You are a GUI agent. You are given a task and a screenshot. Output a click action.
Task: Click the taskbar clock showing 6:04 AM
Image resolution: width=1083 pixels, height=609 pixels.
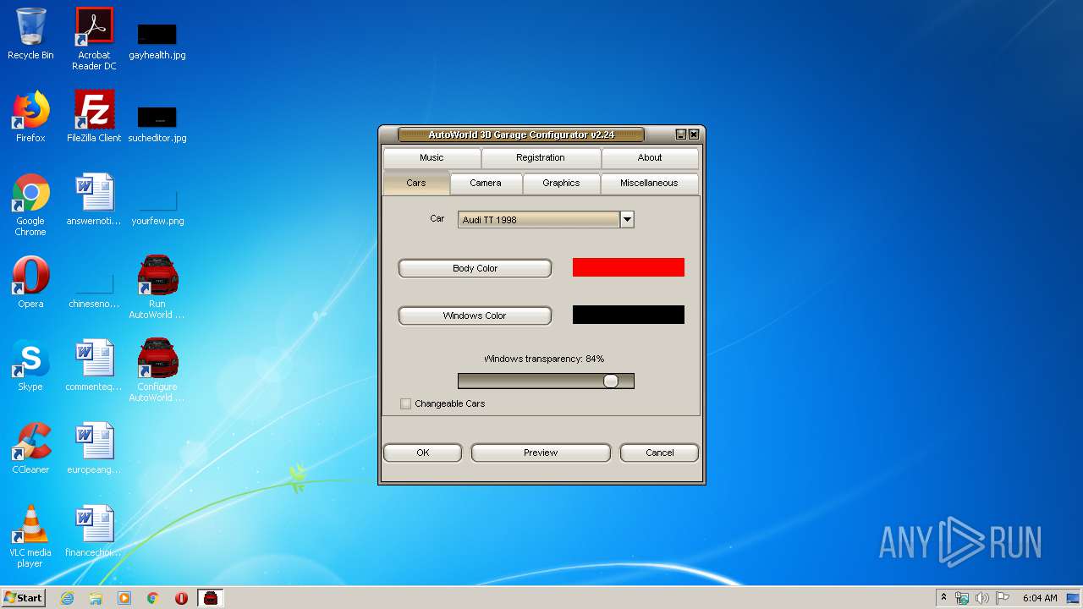point(1040,598)
